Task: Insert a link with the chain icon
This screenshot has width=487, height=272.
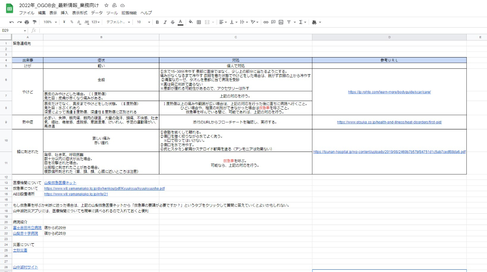Action: [266, 22]
